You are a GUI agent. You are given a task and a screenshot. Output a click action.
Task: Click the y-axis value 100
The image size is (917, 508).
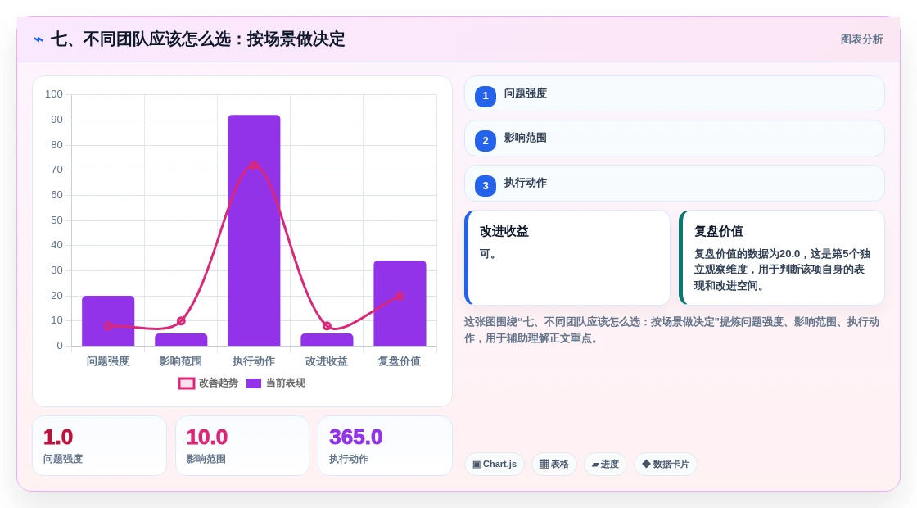54,94
